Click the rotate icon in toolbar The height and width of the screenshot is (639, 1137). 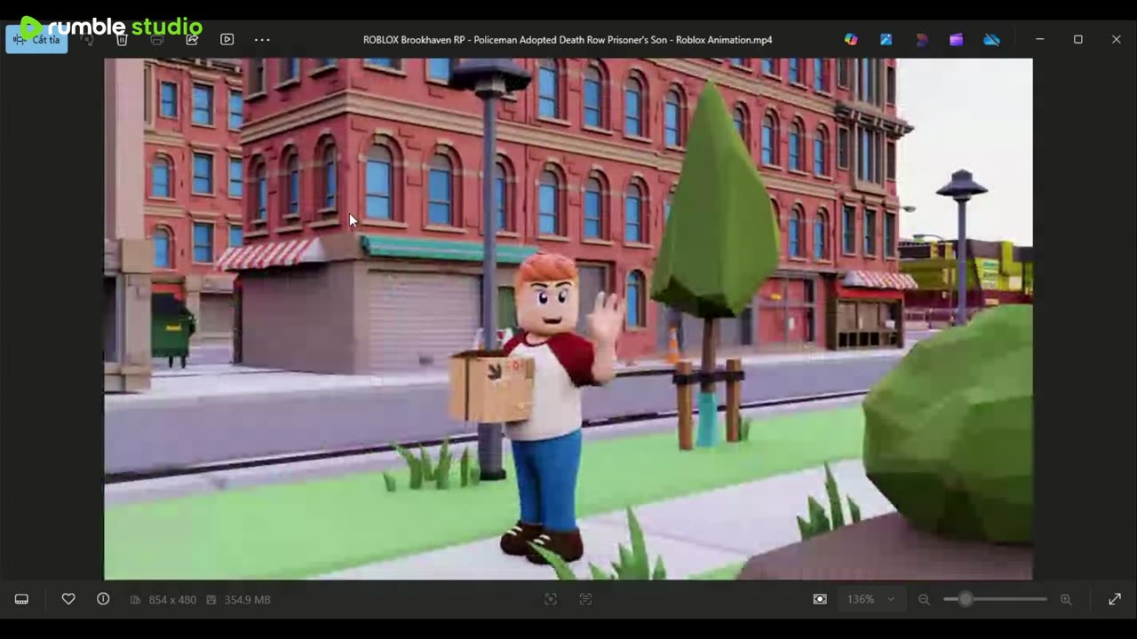(x=87, y=40)
